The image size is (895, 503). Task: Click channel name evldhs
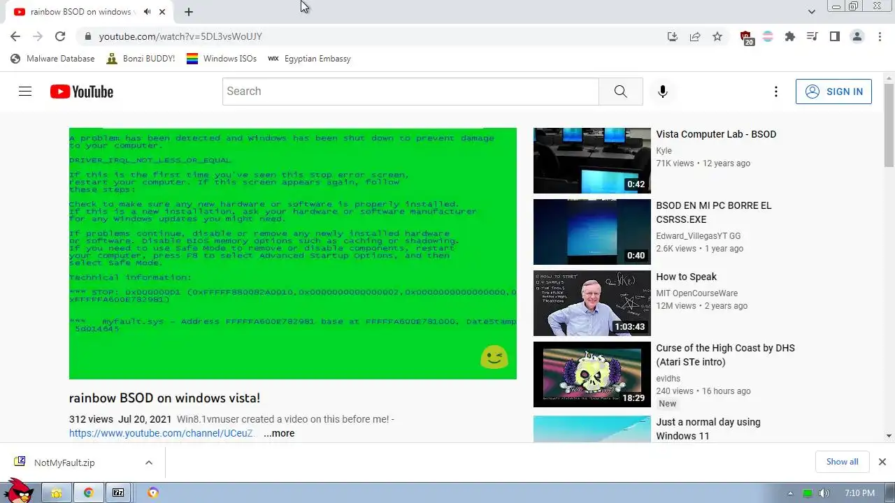668,379
